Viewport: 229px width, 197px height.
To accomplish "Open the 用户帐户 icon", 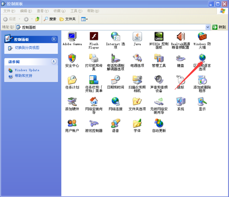I will click(72, 123).
